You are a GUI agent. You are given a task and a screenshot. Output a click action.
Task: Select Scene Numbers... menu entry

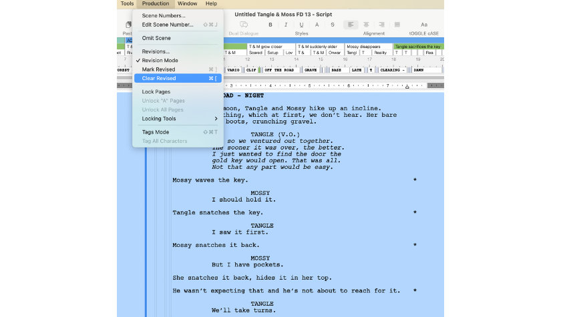[x=164, y=15]
